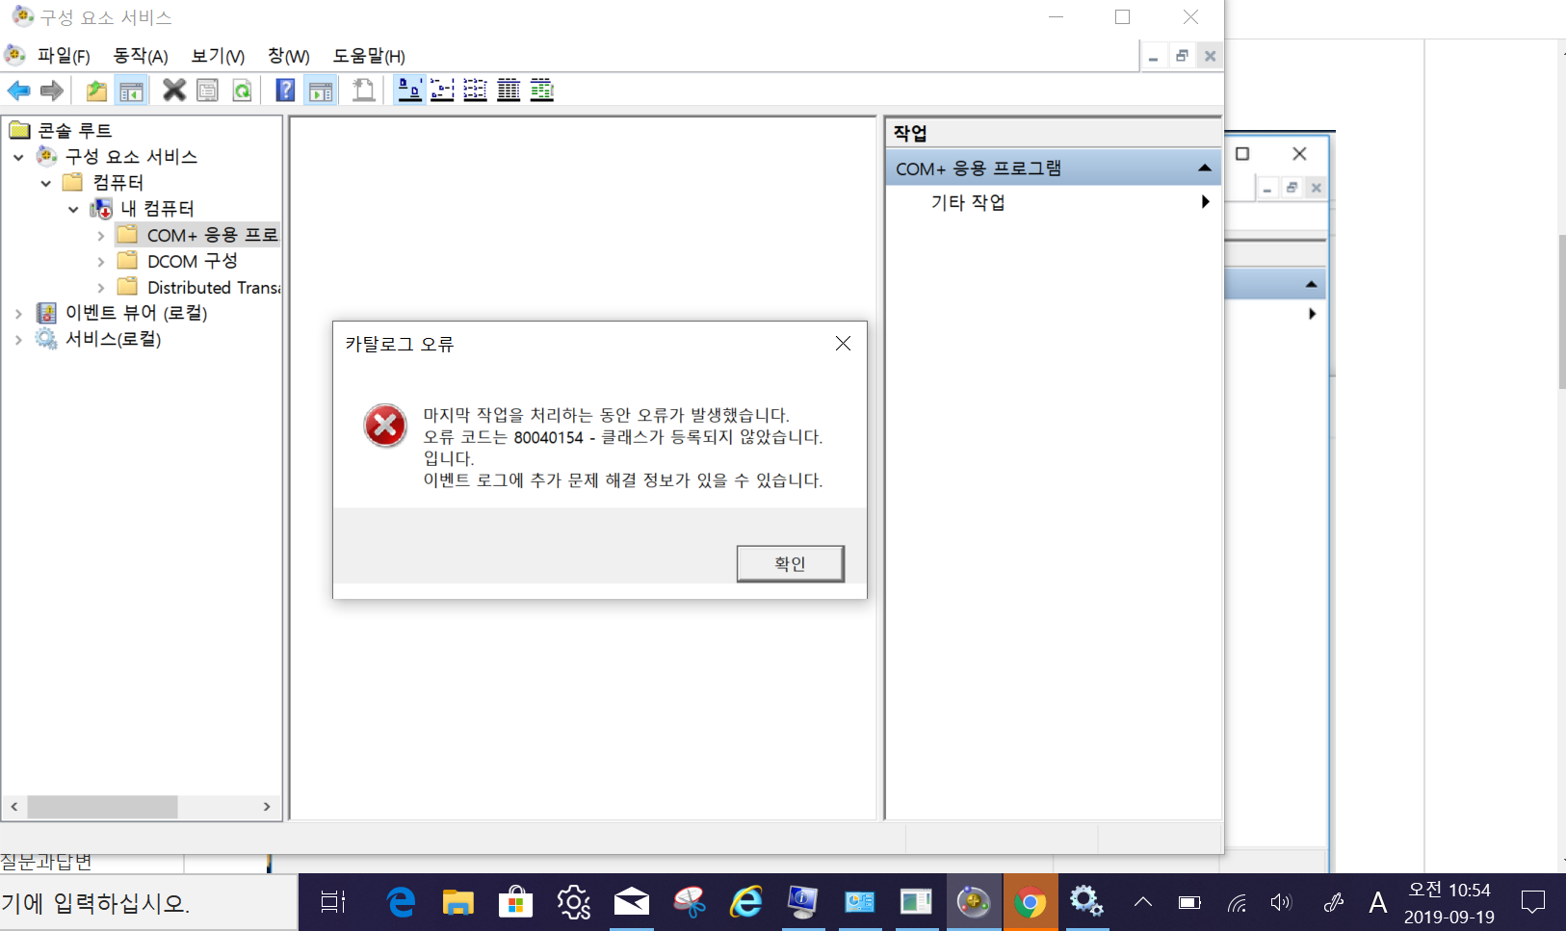Collapse action section in background window
Viewport: 1566px width, 931px height.
click(1311, 284)
